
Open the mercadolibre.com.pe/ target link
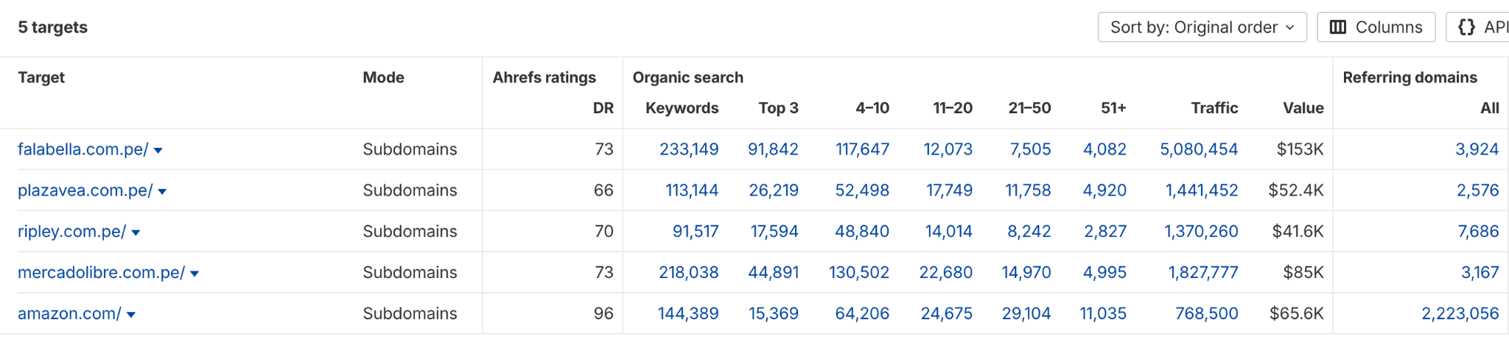click(102, 273)
